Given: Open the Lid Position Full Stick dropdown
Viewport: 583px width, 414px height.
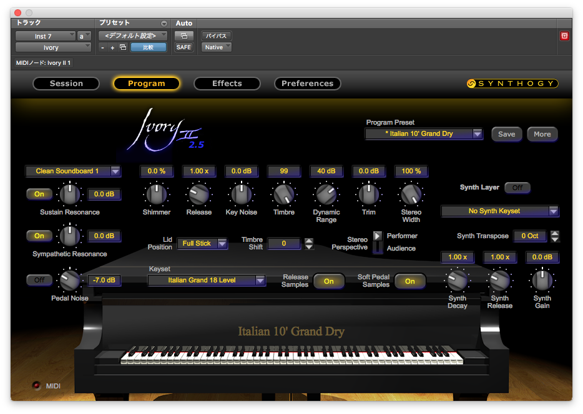Looking at the screenshot, I should click(202, 243).
